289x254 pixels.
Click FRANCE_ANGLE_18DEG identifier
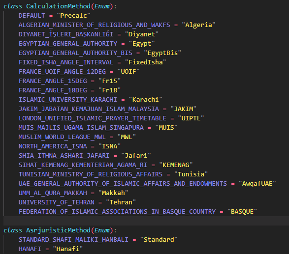[53, 90]
